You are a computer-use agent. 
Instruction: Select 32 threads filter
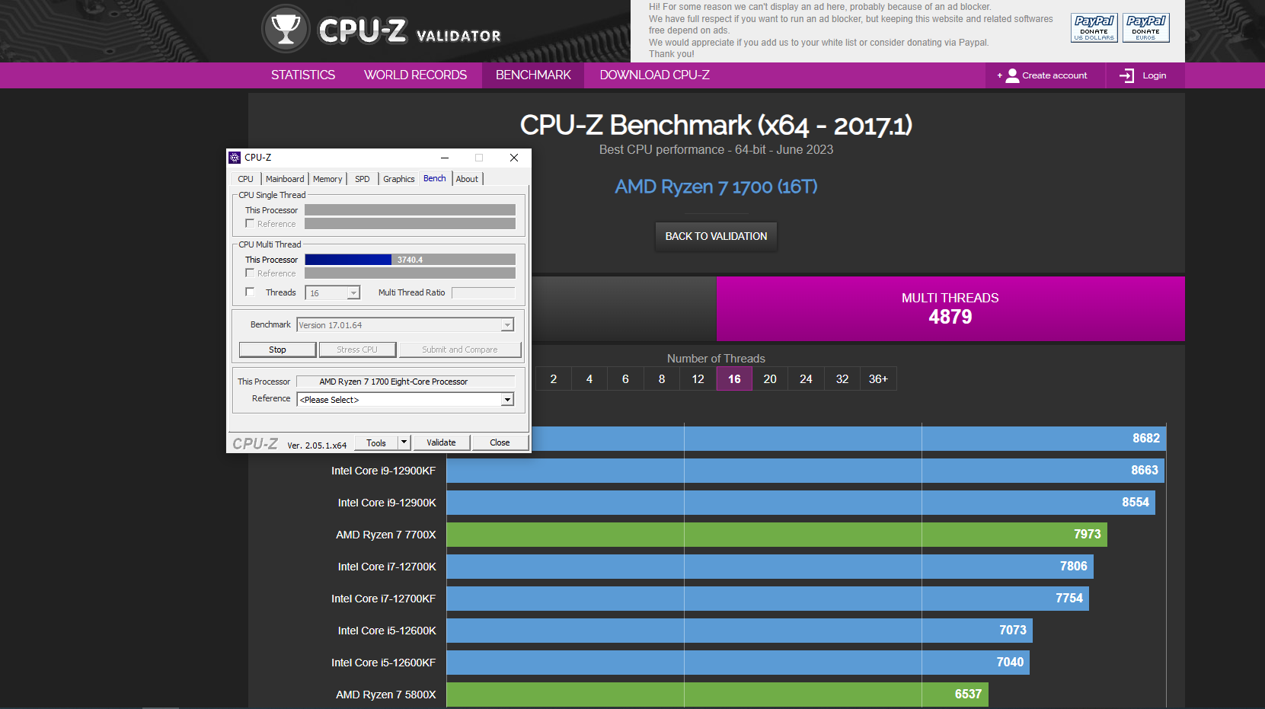click(x=842, y=378)
